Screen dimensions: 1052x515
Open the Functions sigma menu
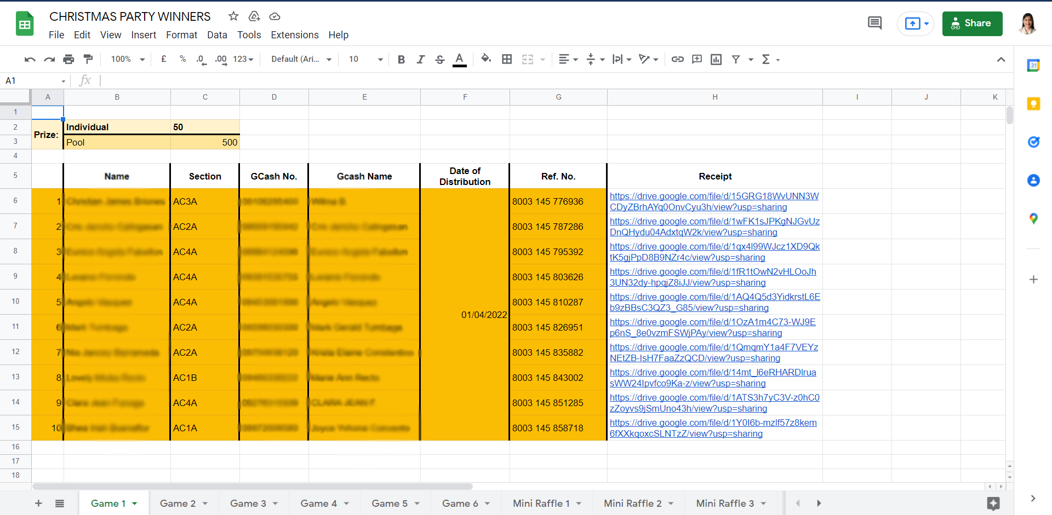pyautogui.click(x=770, y=59)
